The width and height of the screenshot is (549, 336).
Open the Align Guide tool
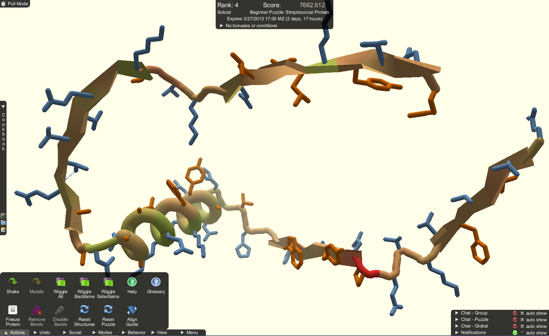(132, 315)
